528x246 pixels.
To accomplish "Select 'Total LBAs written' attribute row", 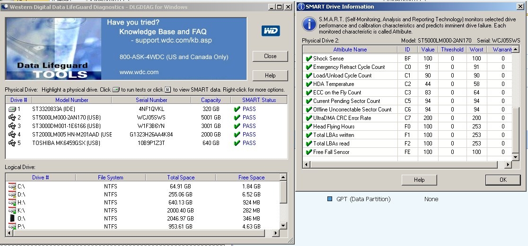I will pyautogui.click(x=407, y=135).
